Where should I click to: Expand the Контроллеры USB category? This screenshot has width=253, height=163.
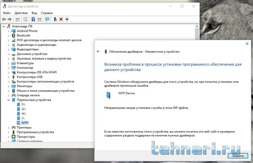coord(8,77)
